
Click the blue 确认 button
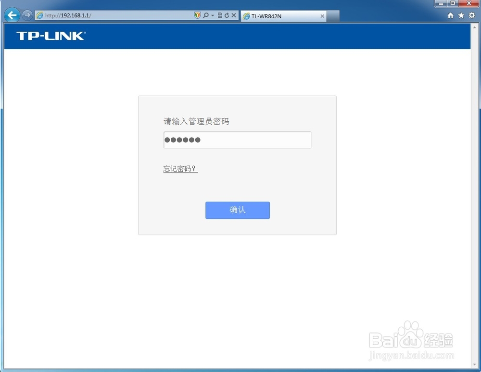tap(238, 210)
